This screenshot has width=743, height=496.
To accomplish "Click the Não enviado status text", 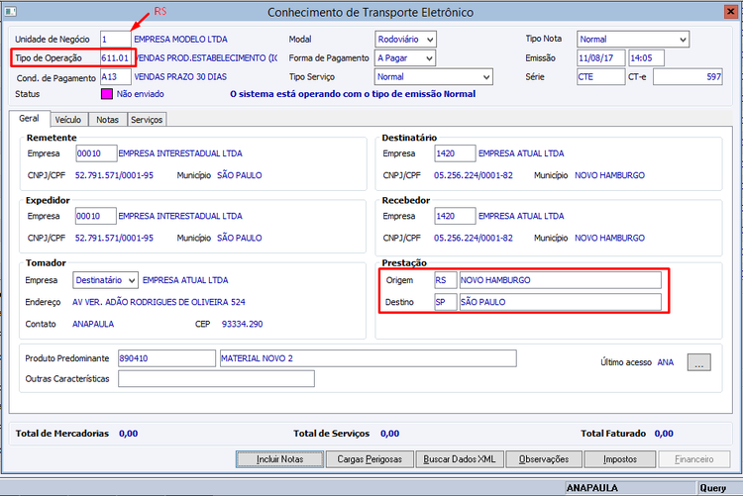I will tap(141, 94).
